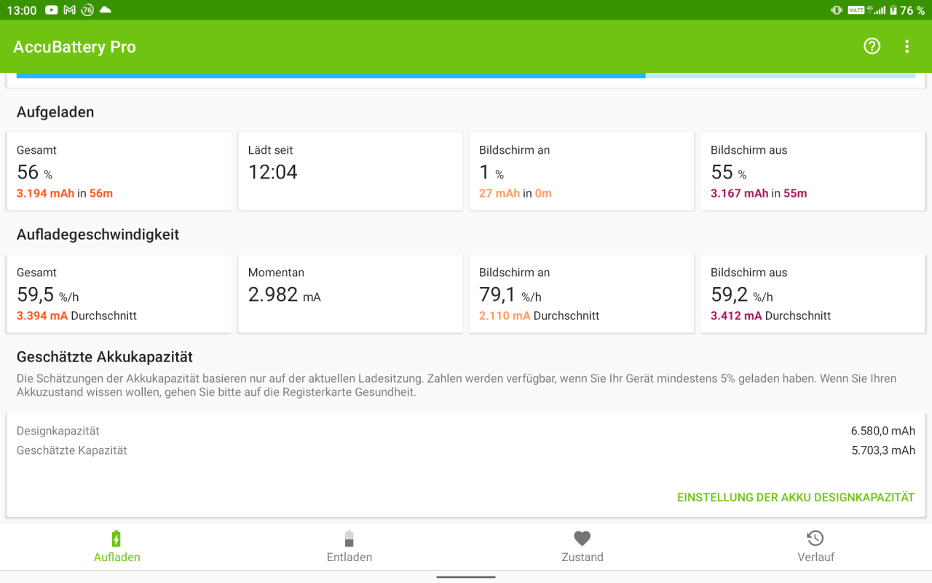Tap the circled 76 battery notification icon
This screenshot has height=583, width=932.
(x=87, y=10)
